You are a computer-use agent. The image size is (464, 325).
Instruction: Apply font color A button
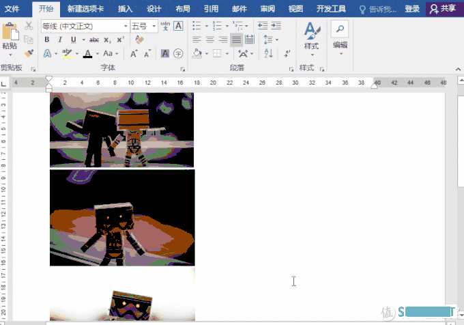point(87,53)
